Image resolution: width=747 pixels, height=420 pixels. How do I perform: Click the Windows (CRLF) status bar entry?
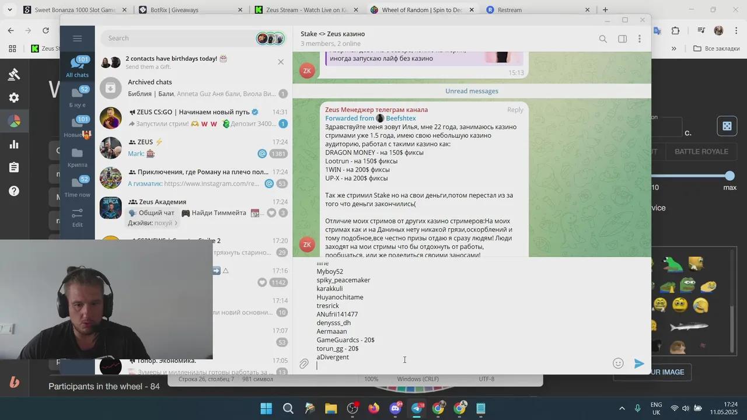[x=418, y=379]
